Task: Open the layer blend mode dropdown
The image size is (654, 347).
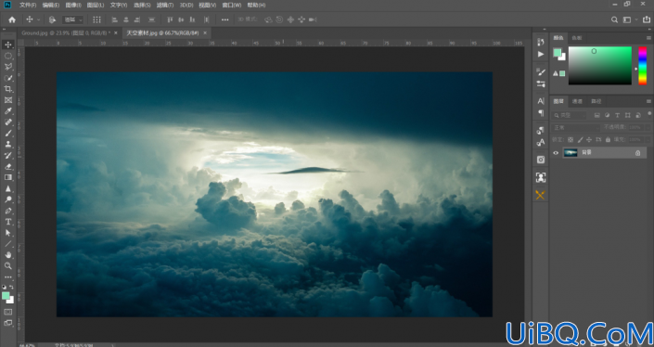Action: tap(575, 128)
